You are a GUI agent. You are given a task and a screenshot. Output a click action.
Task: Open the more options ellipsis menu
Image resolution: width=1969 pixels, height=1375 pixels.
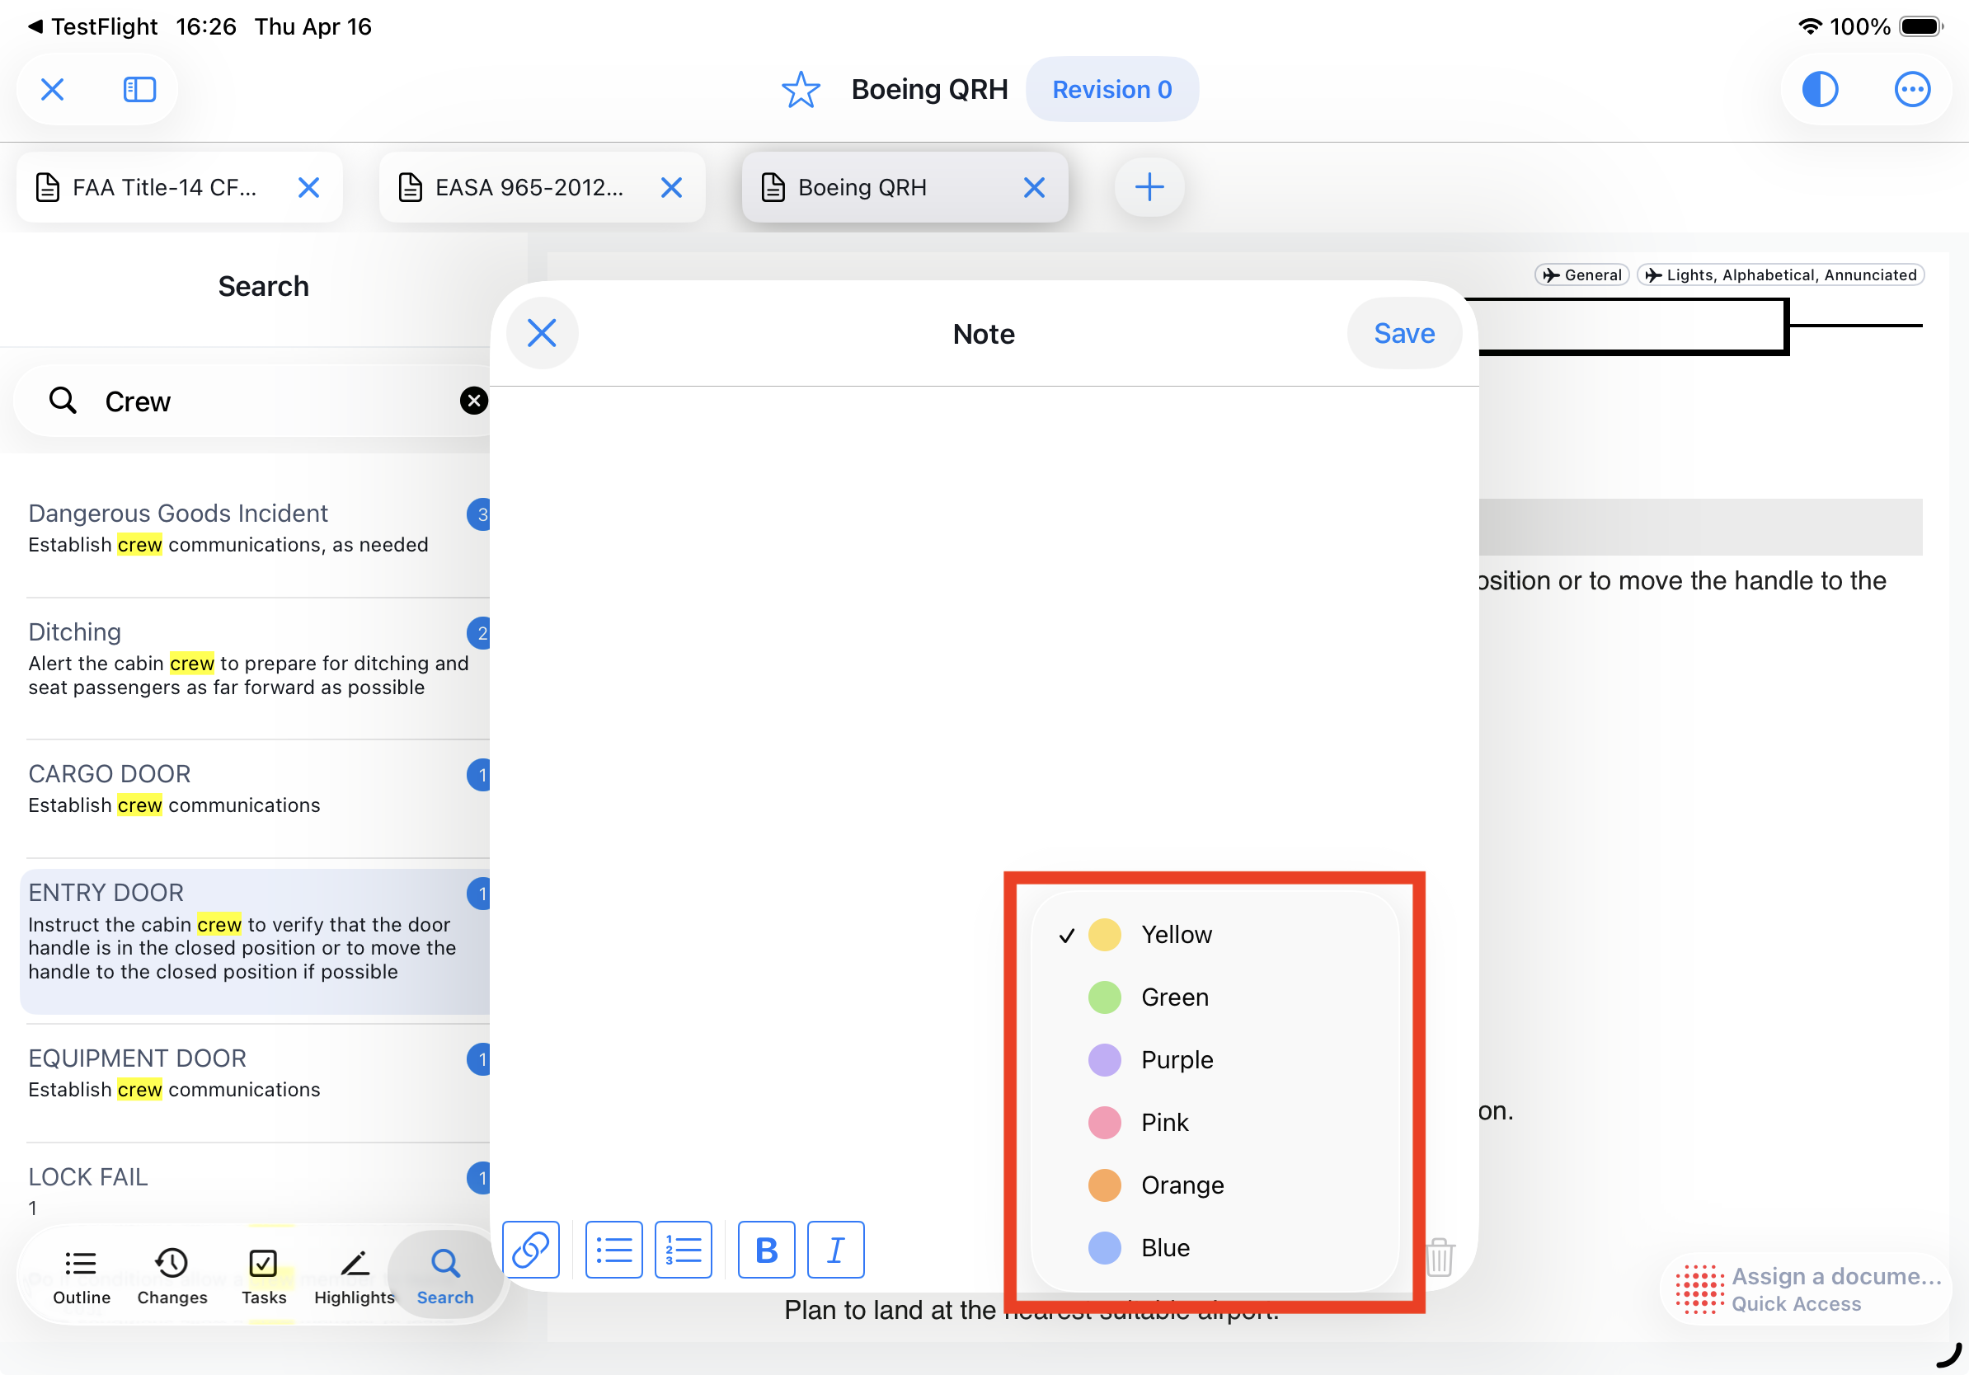[1910, 89]
